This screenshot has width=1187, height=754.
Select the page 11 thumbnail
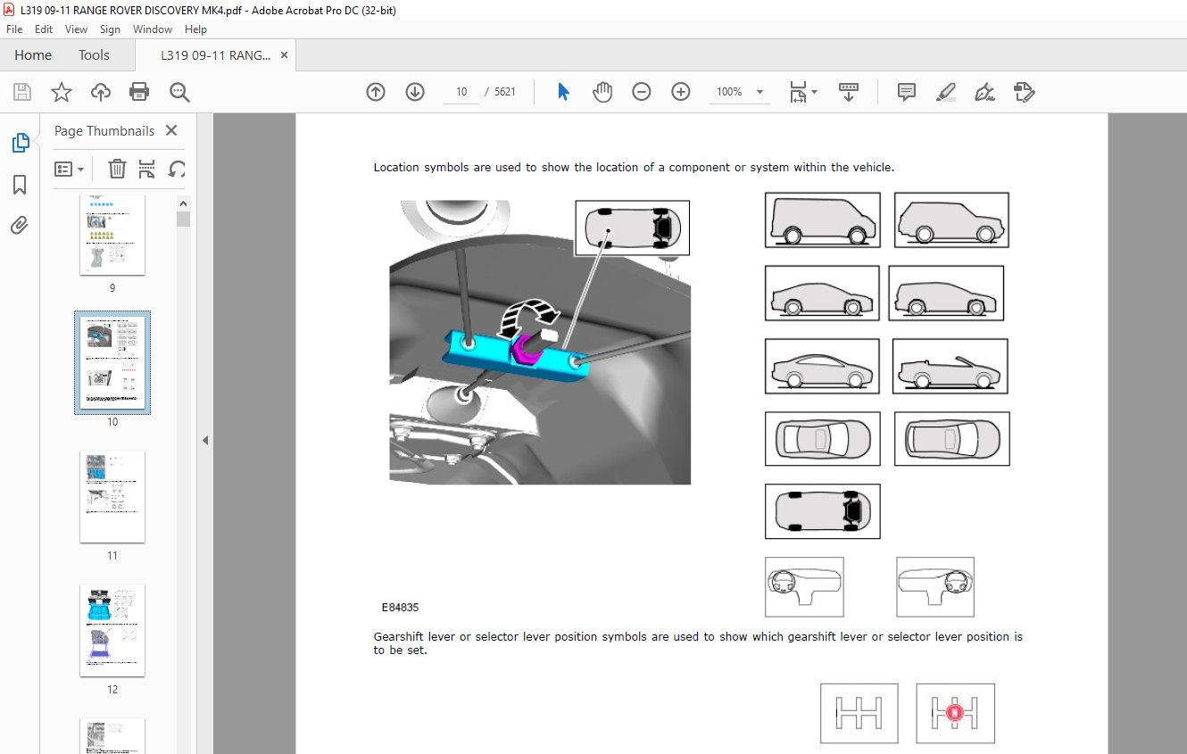[112, 497]
